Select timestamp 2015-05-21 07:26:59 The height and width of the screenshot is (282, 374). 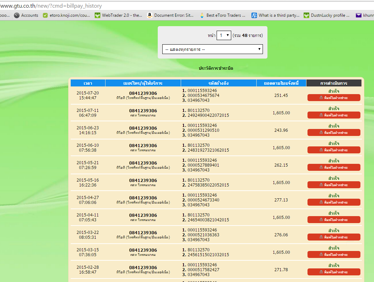click(87, 165)
